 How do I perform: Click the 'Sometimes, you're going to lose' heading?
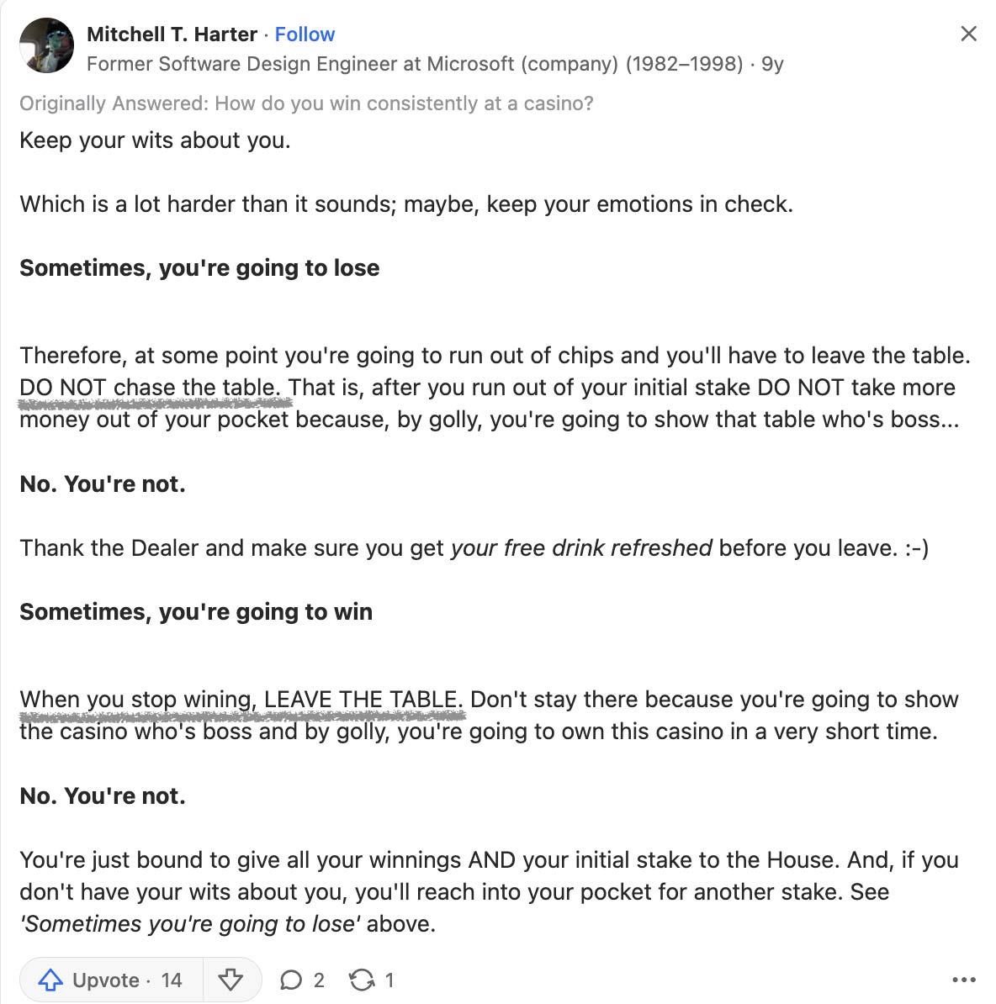(x=199, y=267)
